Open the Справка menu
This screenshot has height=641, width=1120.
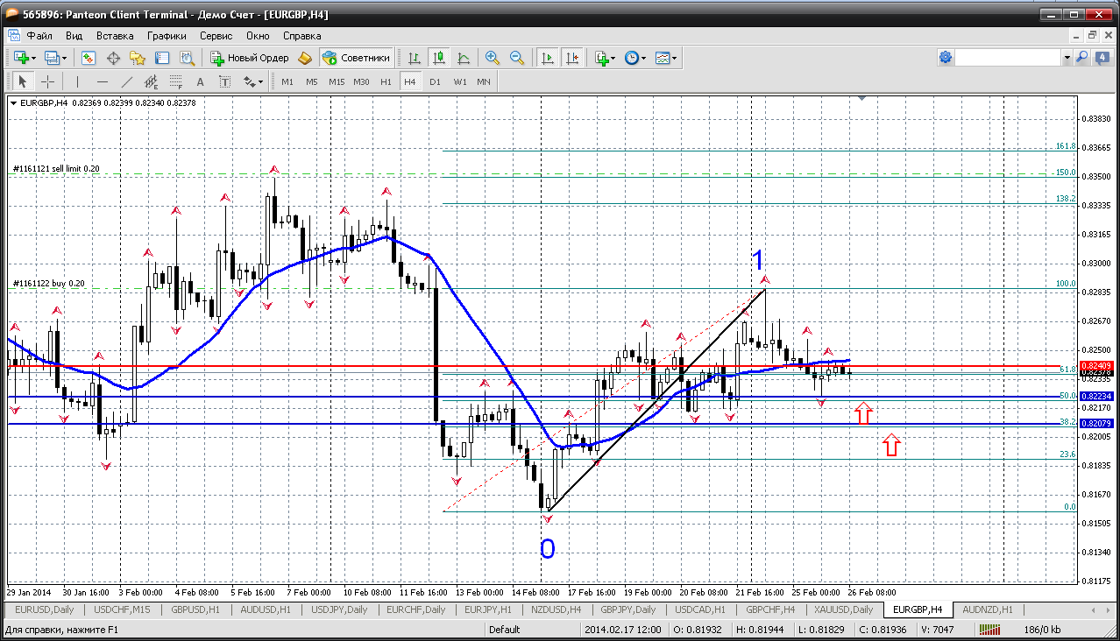click(x=302, y=36)
